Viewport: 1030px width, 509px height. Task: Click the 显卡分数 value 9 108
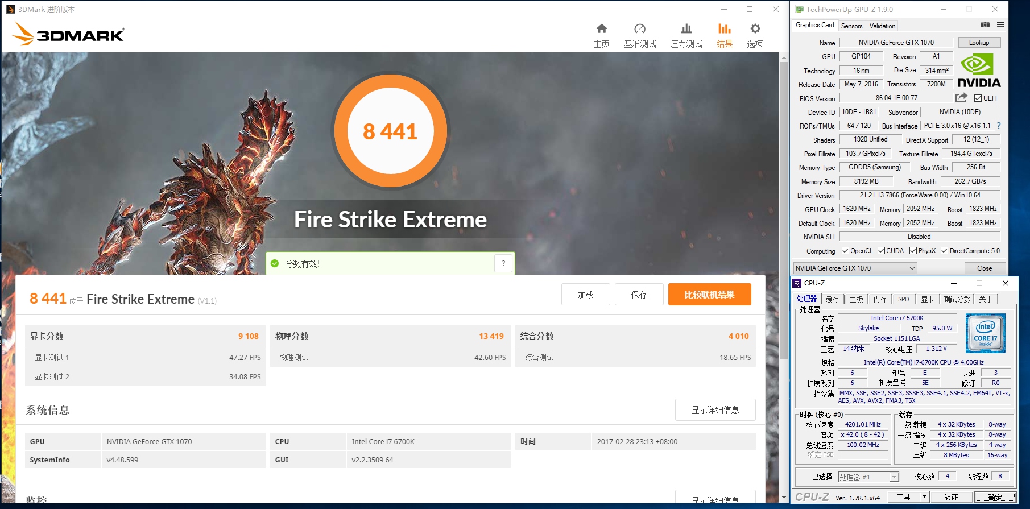click(x=248, y=336)
